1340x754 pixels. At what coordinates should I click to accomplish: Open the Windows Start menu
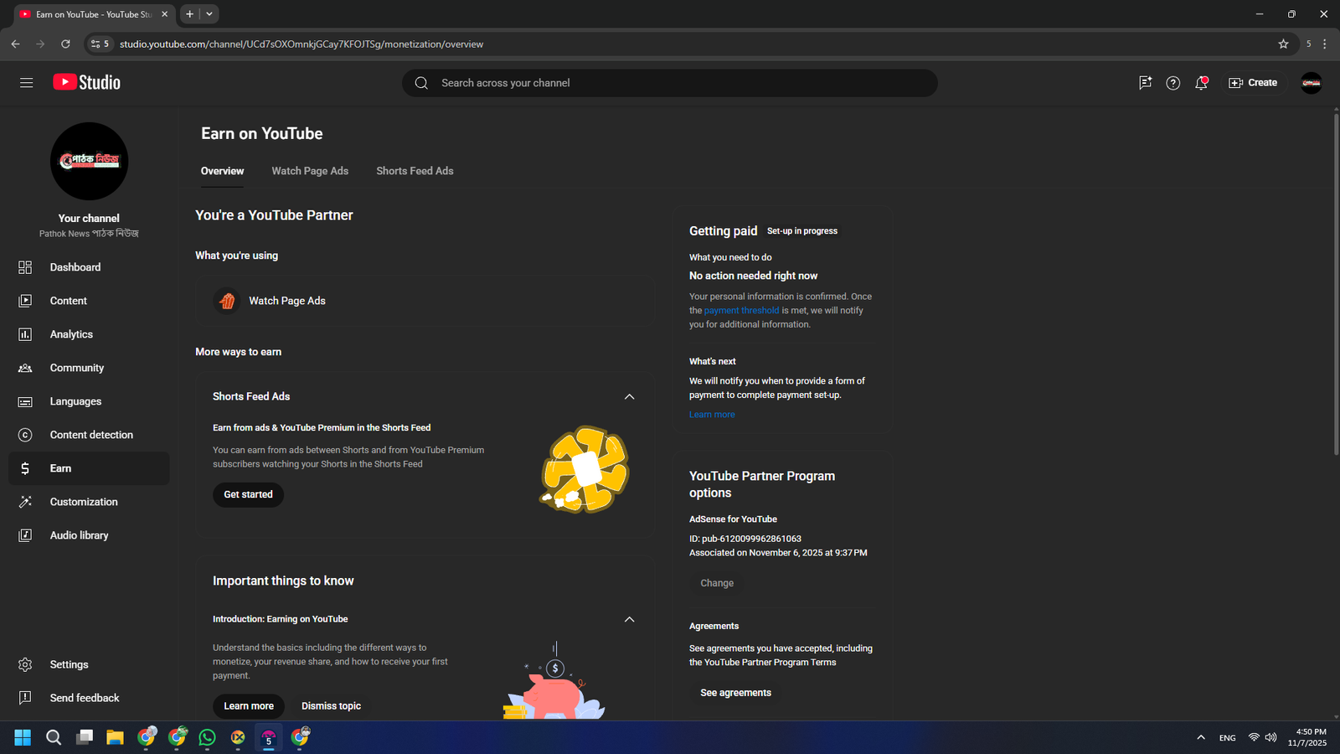coord(23,737)
